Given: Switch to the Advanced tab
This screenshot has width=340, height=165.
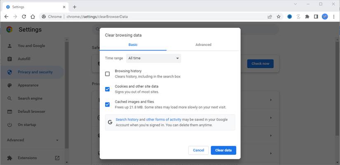Looking at the screenshot, I should 203,45.
